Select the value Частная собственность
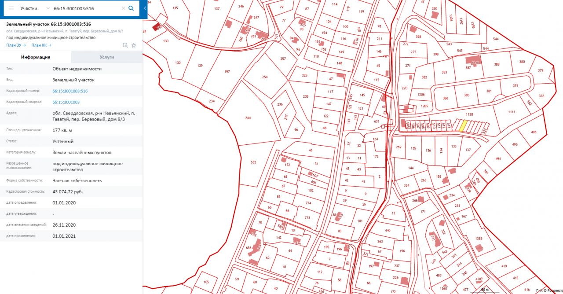The height and width of the screenshot is (294, 563). click(77, 180)
